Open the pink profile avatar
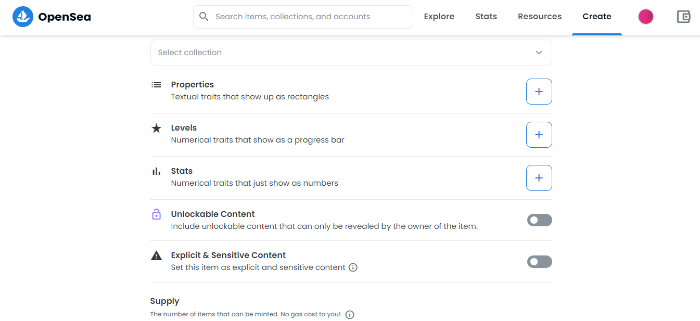 pyautogui.click(x=645, y=17)
